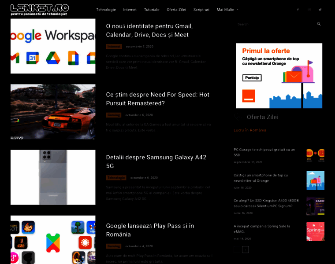Click date octombrie 7, 2020
Viewport: 335px width, 264px height.
coord(140,47)
